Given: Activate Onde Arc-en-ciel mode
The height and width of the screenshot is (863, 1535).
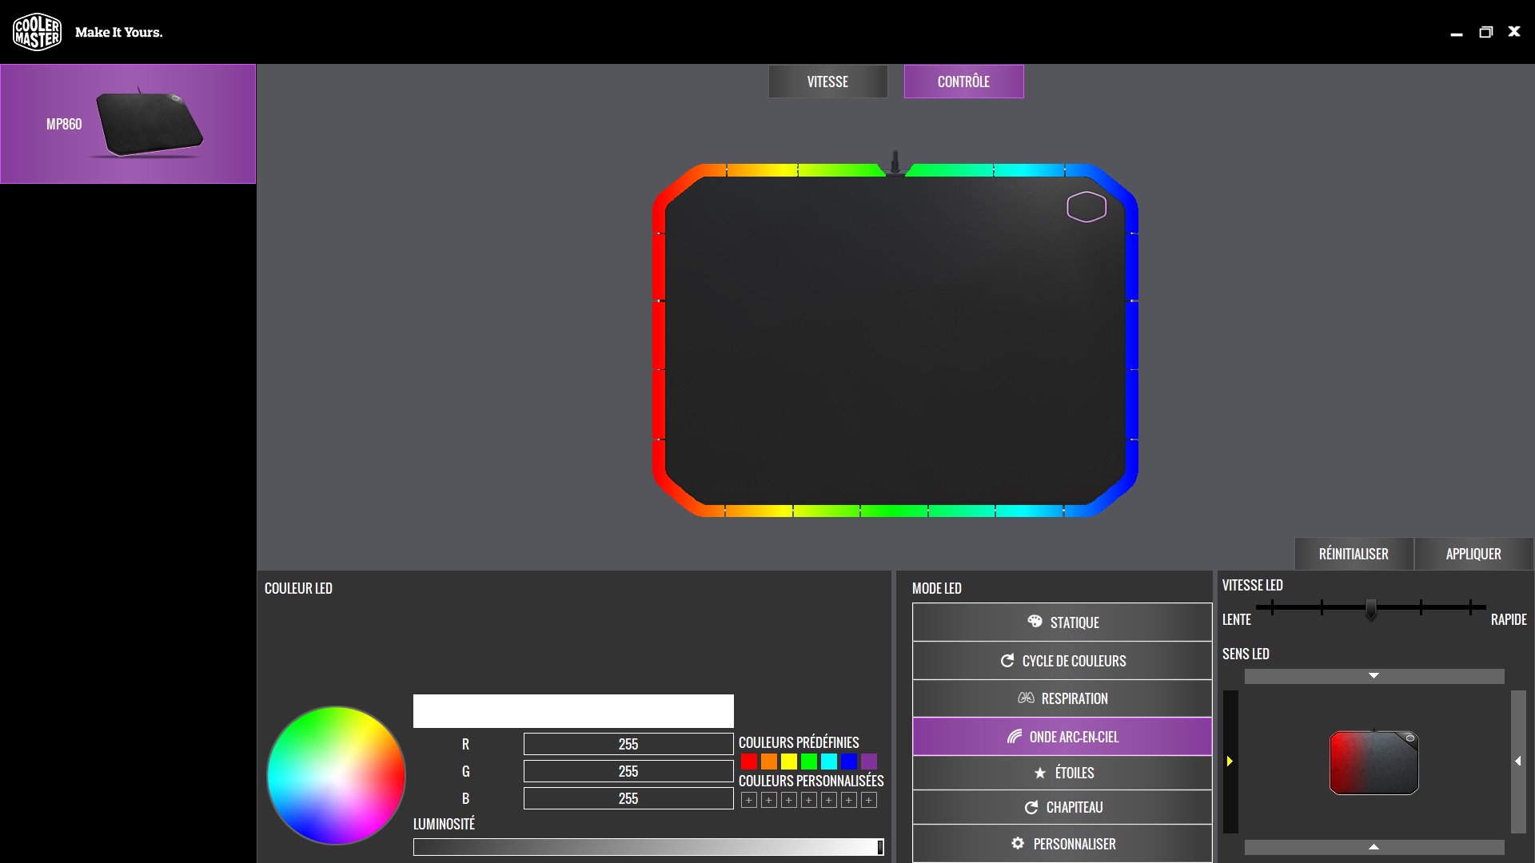Looking at the screenshot, I should [x=1062, y=737].
